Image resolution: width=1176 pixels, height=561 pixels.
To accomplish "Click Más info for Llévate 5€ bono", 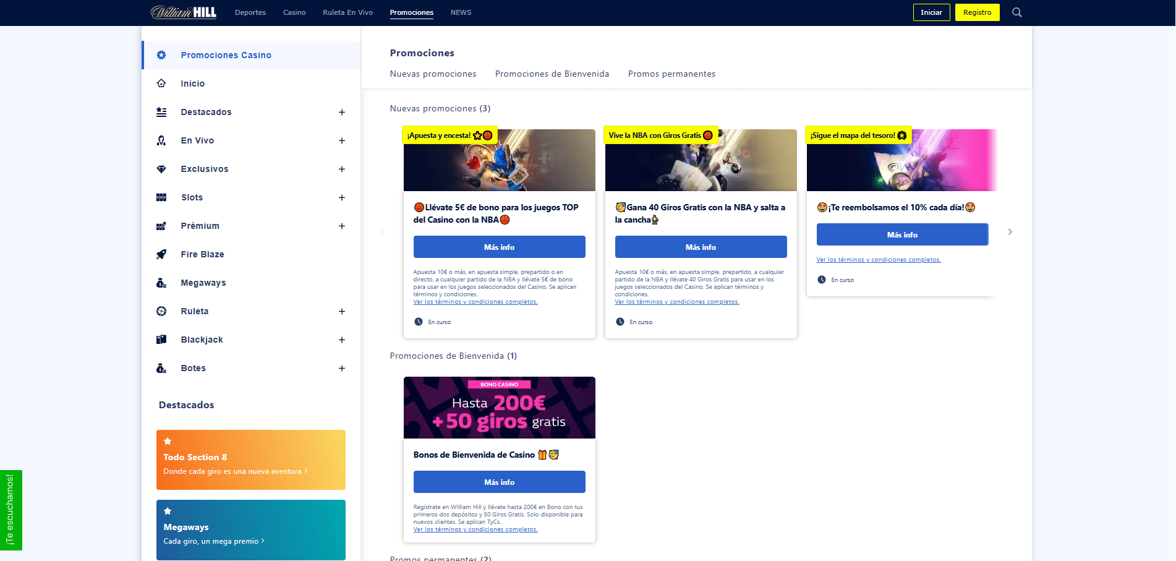I will point(499,247).
